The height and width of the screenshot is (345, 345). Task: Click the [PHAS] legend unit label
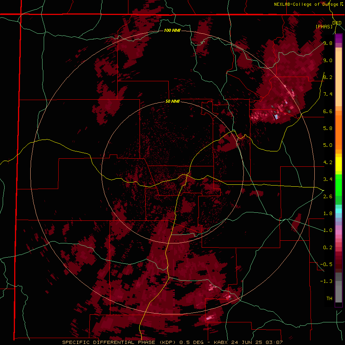click(x=324, y=26)
